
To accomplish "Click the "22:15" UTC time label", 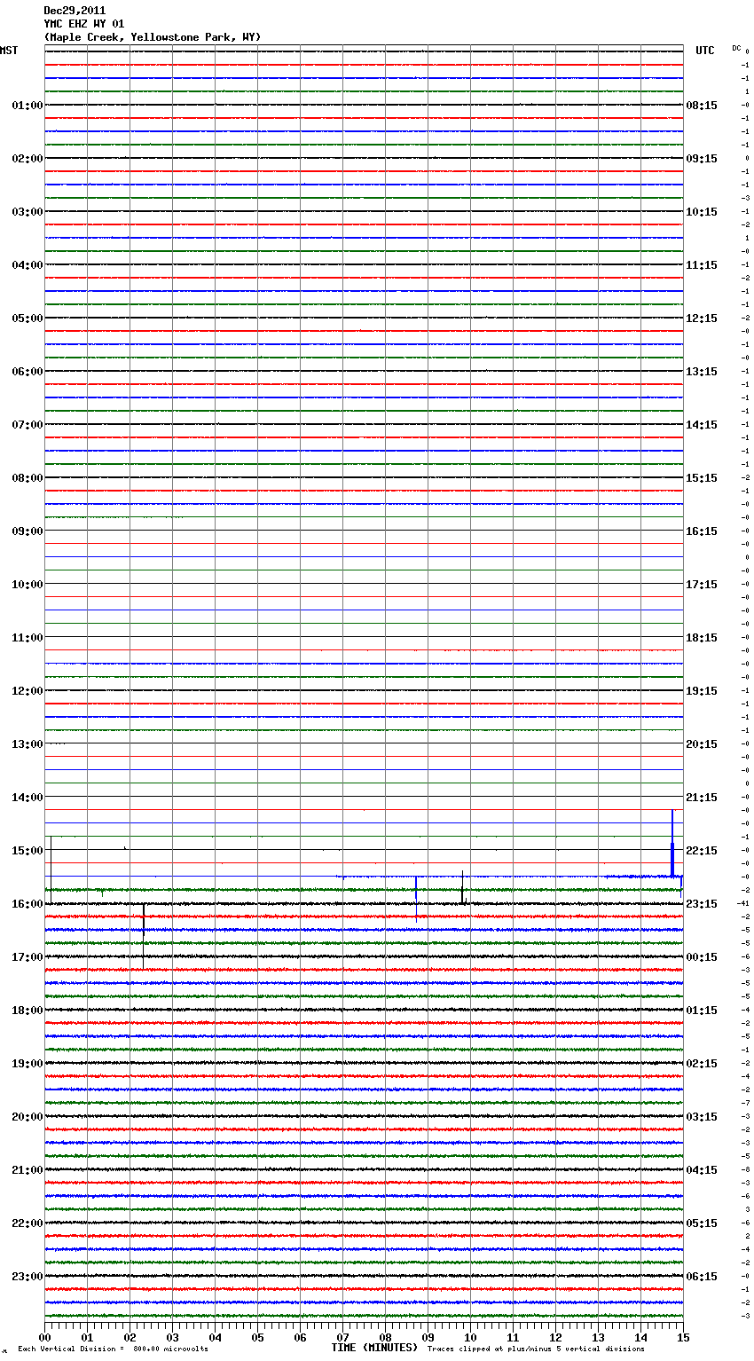I will tap(702, 851).
